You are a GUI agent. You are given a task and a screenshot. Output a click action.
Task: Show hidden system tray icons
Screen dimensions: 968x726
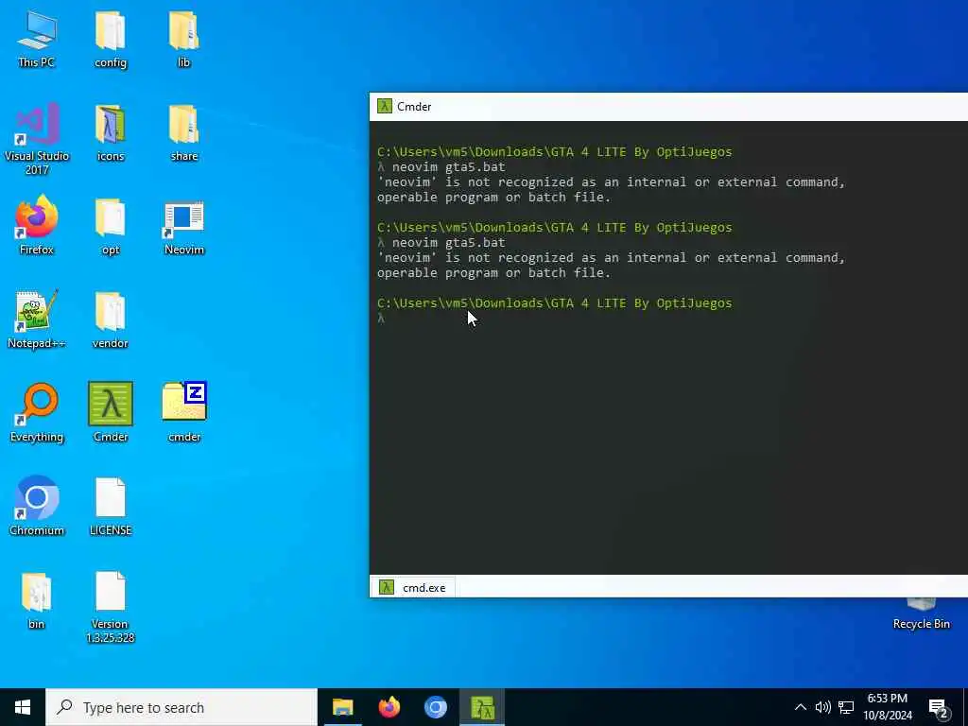800,707
